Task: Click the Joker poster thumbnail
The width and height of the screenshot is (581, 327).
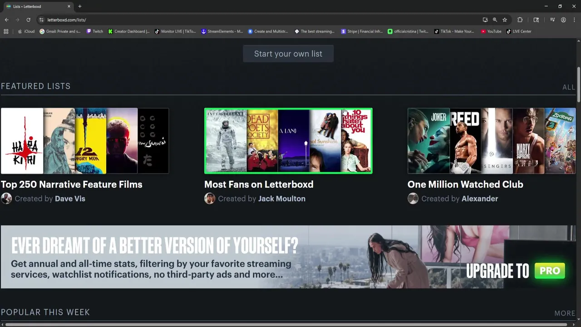Action: [428, 141]
